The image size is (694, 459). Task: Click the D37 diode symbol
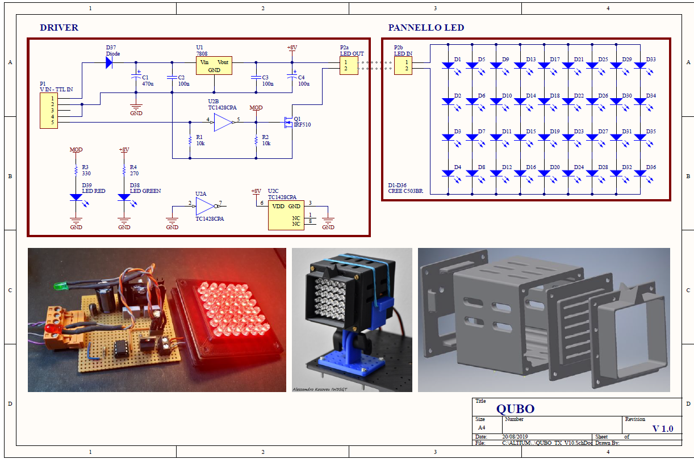click(x=109, y=62)
